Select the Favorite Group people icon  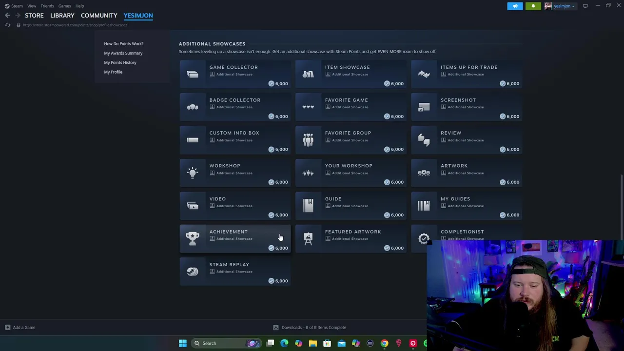[308, 140]
